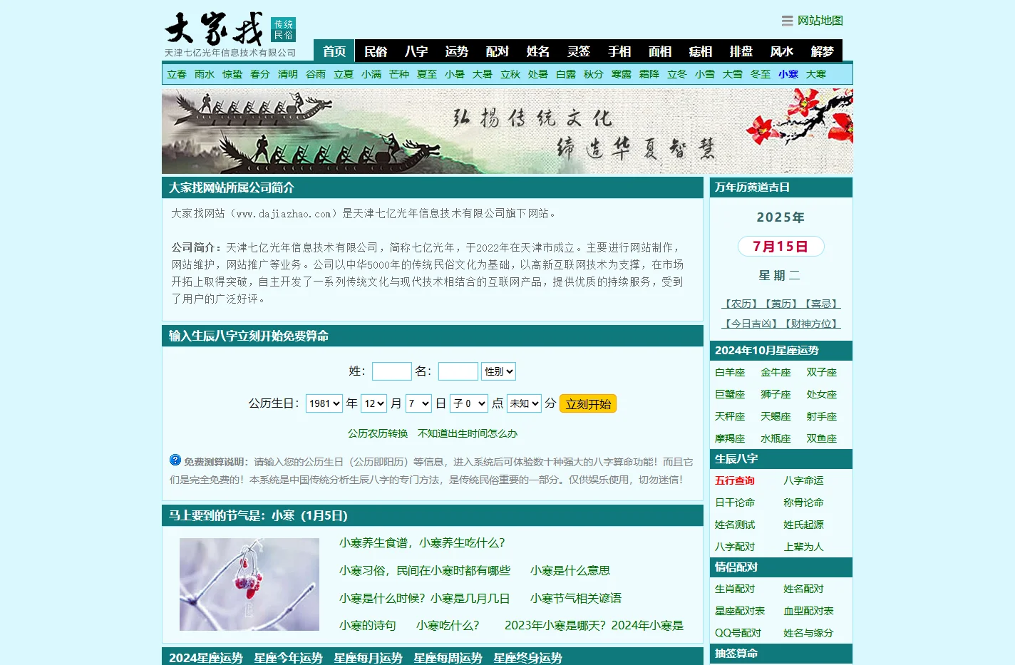Open the birth month dropdown showing 12
Viewport: 1015px width, 665px height.
(374, 403)
